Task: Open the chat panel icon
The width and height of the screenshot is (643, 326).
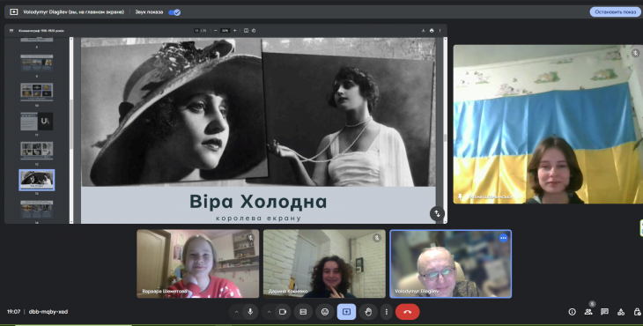Action: 604,312
